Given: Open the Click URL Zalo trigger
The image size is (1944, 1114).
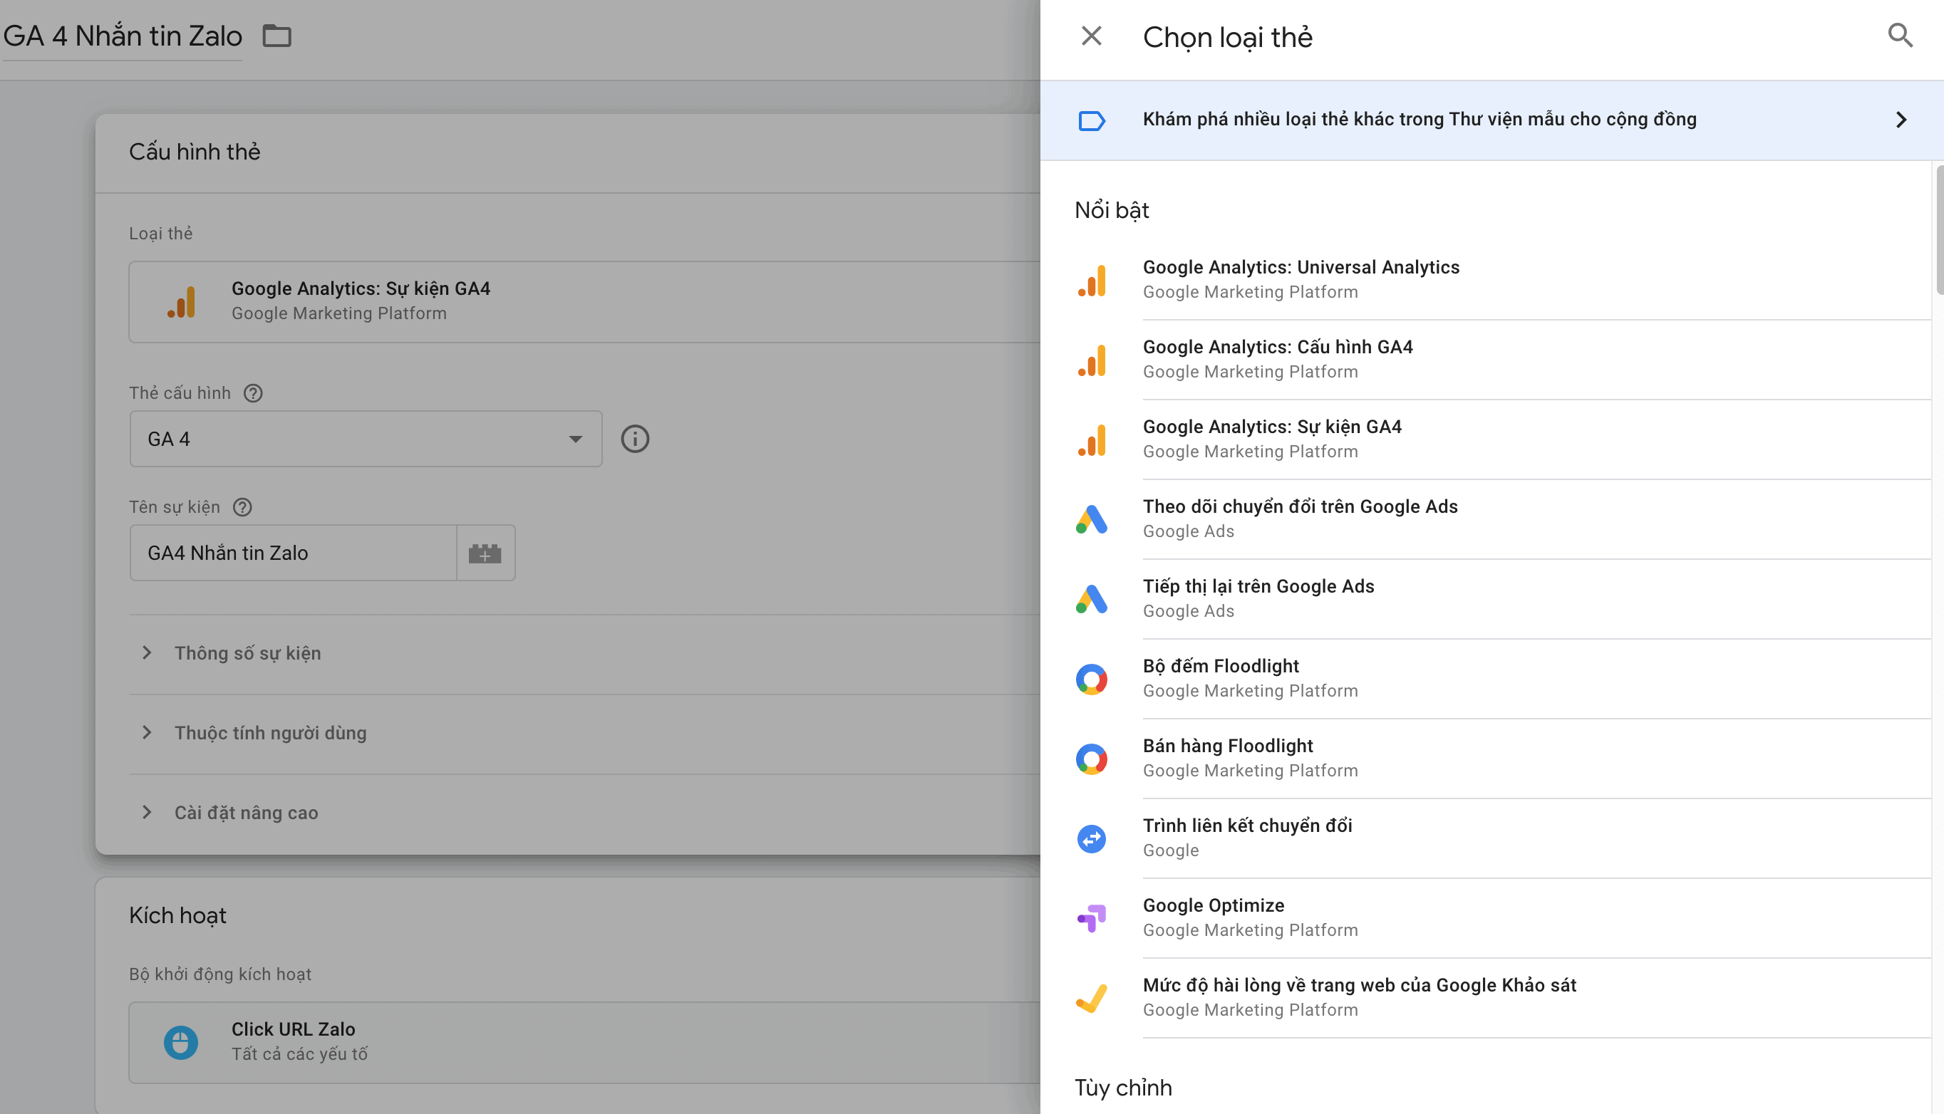Looking at the screenshot, I should [585, 1042].
